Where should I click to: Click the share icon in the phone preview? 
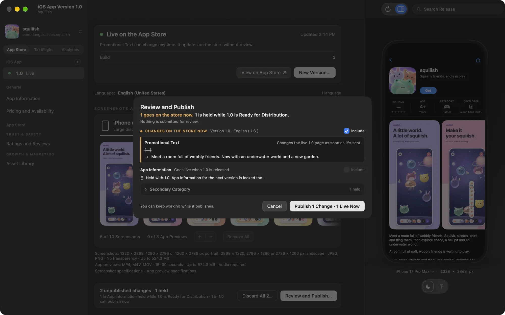(x=478, y=60)
